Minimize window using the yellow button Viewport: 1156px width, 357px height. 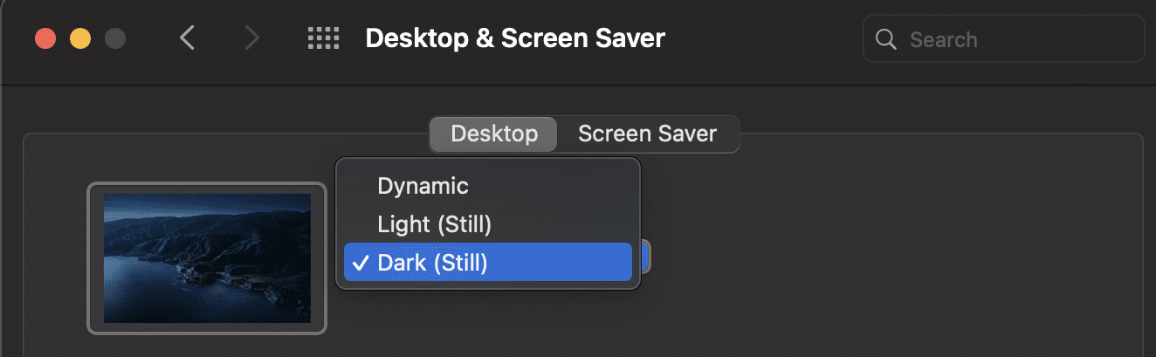80,39
